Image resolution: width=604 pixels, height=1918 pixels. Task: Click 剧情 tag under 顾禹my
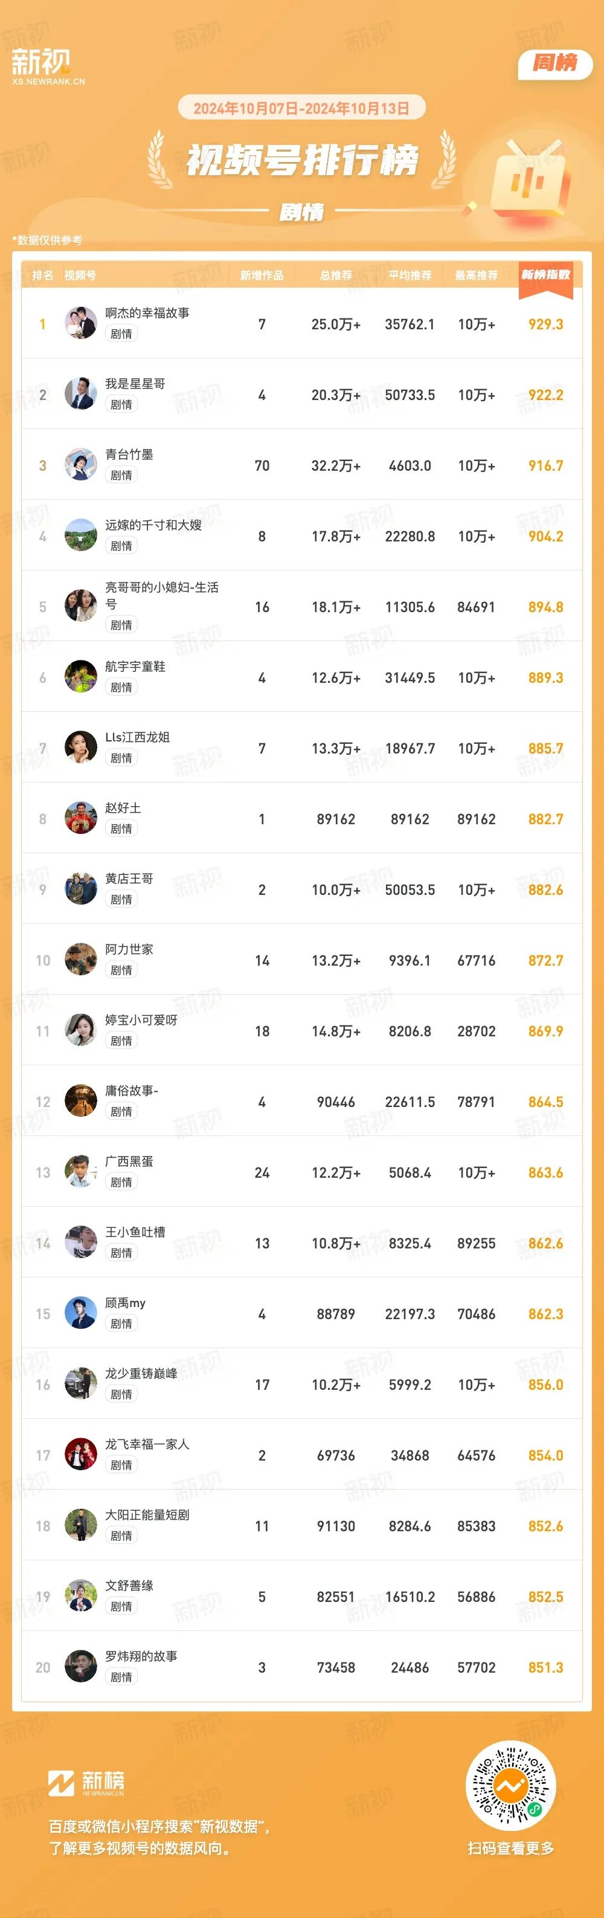tap(121, 1324)
